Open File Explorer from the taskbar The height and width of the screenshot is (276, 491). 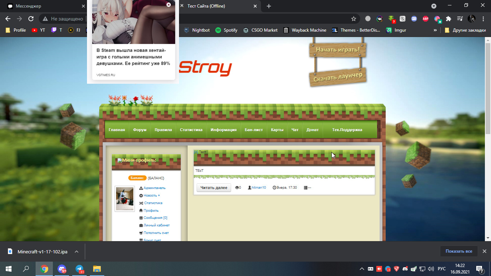97,269
